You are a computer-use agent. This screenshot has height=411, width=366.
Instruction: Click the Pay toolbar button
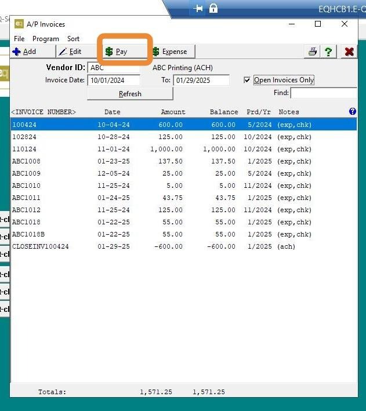click(x=125, y=52)
